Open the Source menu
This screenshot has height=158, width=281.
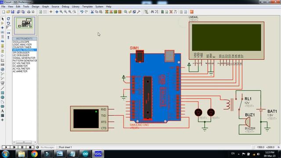[x=55, y=7]
